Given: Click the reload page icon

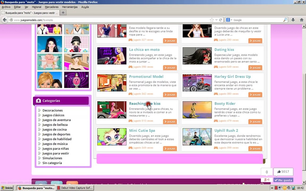Looking at the screenshot, I should click(220, 20).
